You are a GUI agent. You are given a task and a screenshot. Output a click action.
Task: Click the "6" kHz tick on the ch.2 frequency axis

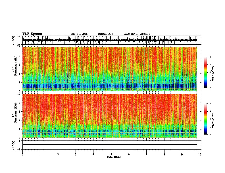[20, 112]
